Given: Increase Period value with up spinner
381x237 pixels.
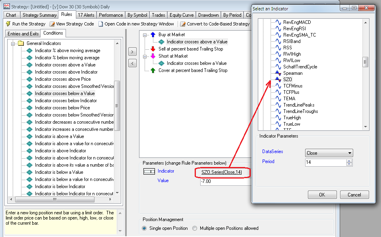Looking at the screenshot, I should click(x=349, y=161).
